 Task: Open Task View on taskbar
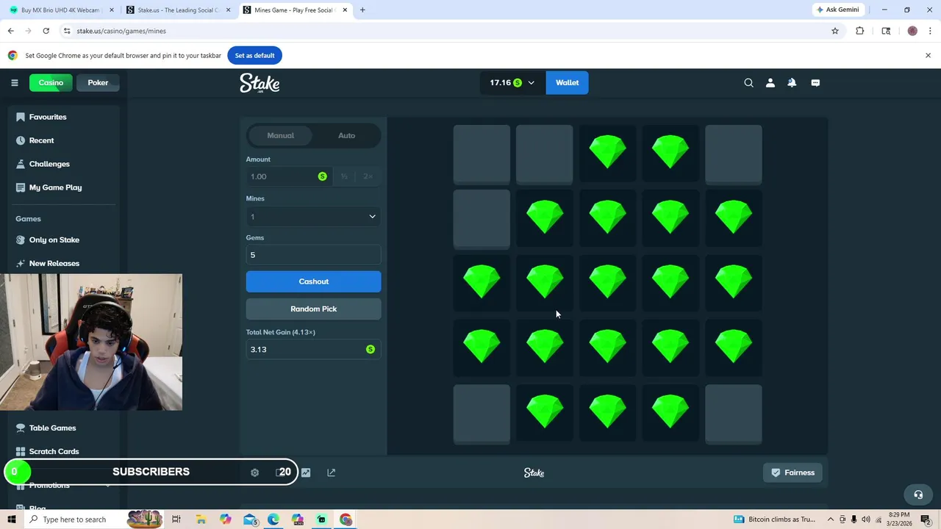coord(176,519)
